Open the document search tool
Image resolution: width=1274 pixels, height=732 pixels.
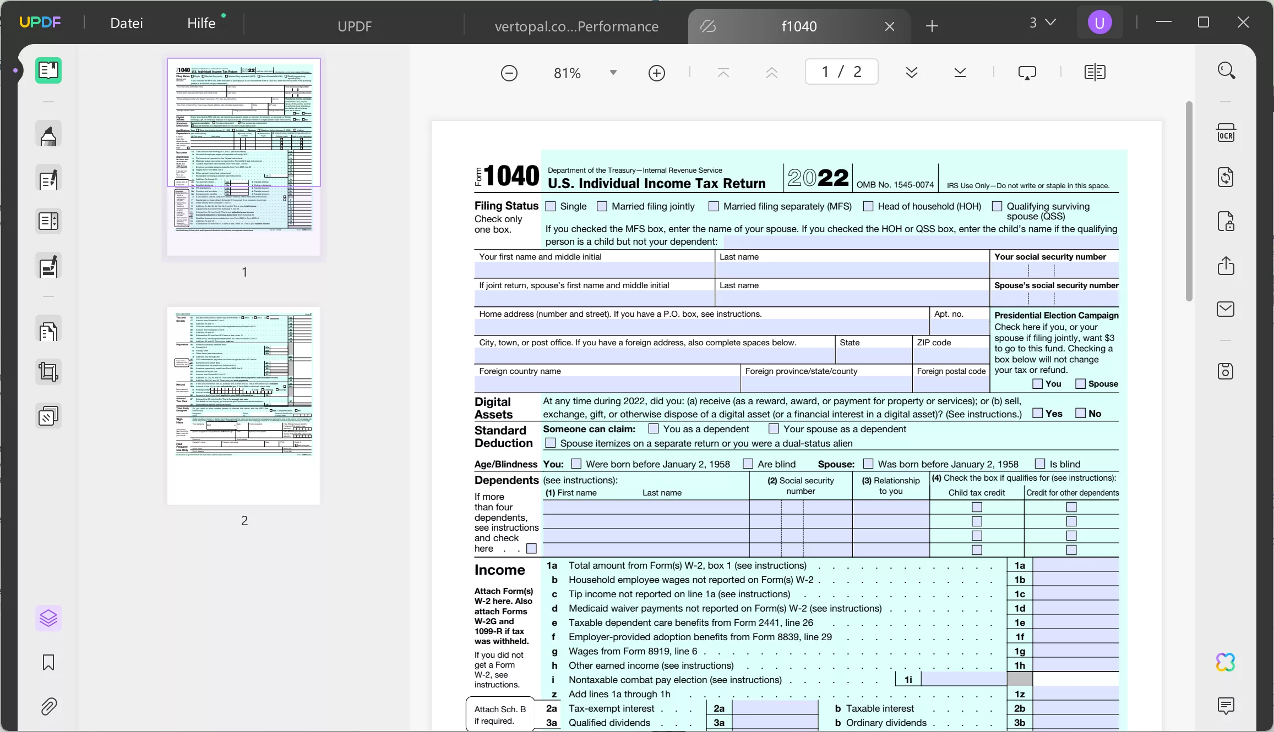coord(1226,70)
